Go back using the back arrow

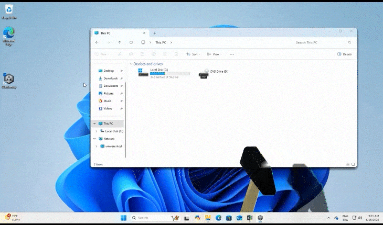pyautogui.click(x=97, y=42)
